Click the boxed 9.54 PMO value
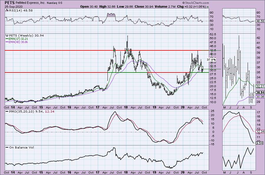The height and width of the screenshot is (175, 265). click(x=260, y=143)
